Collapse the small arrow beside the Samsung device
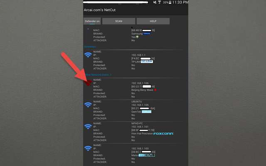Screen dimensions: 266x166 pyautogui.click(x=88, y=29)
